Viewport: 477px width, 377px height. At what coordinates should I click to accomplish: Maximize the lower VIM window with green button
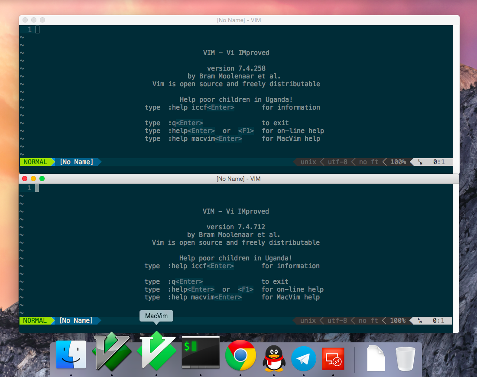[x=42, y=179]
